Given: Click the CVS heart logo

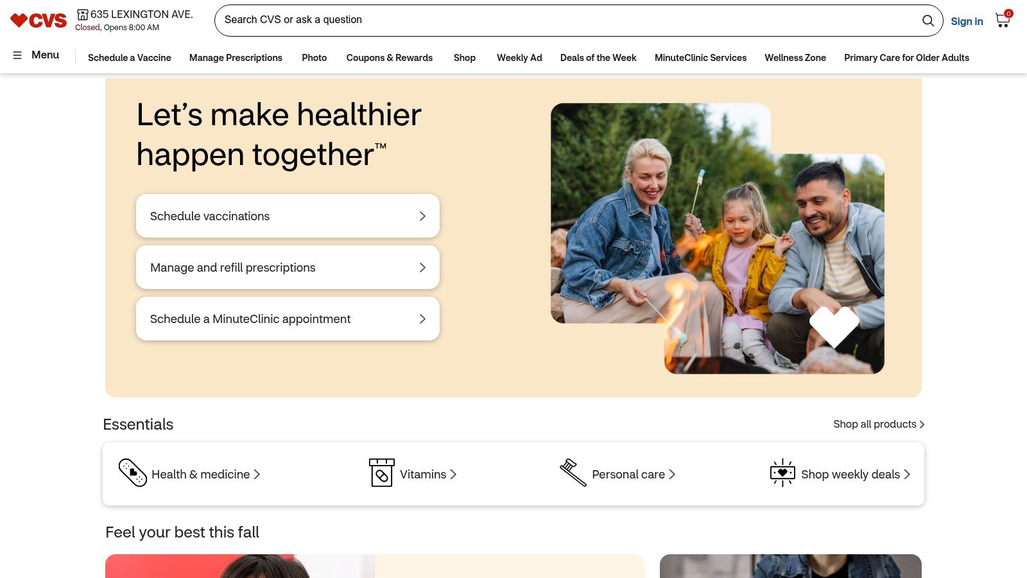Looking at the screenshot, I should (x=38, y=21).
